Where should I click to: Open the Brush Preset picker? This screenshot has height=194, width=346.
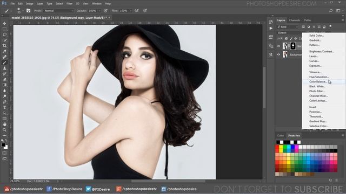click(x=19, y=11)
